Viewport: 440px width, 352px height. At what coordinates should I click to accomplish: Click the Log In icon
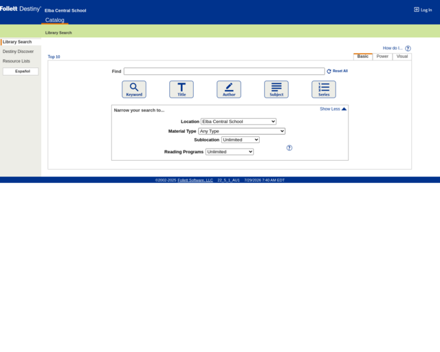(417, 10)
